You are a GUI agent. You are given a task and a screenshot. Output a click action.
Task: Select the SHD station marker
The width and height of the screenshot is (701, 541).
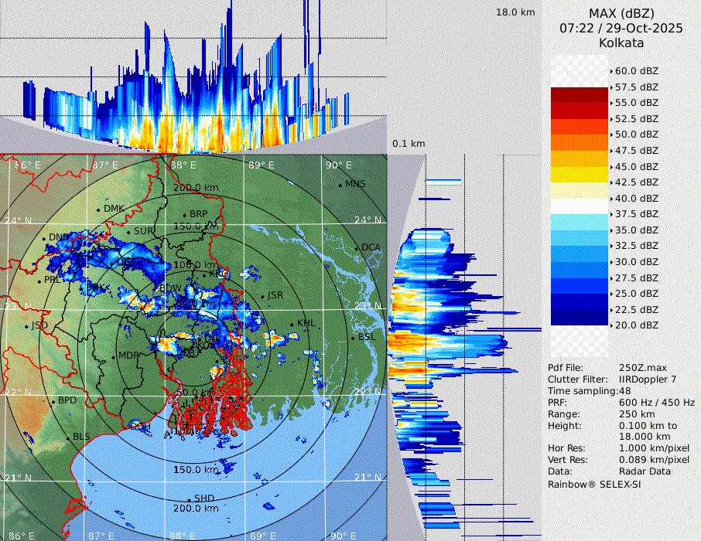click(x=189, y=499)
